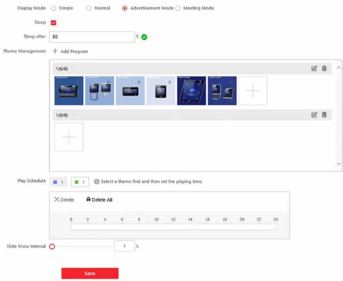Viewport: 343px width, 281px height.
Task: Click the red Save button
Action: point(90,273)
